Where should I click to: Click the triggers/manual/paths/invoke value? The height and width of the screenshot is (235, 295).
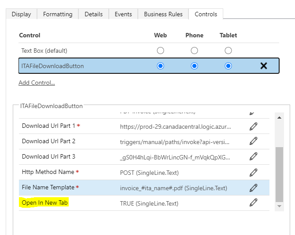click(x=175, y=142)
